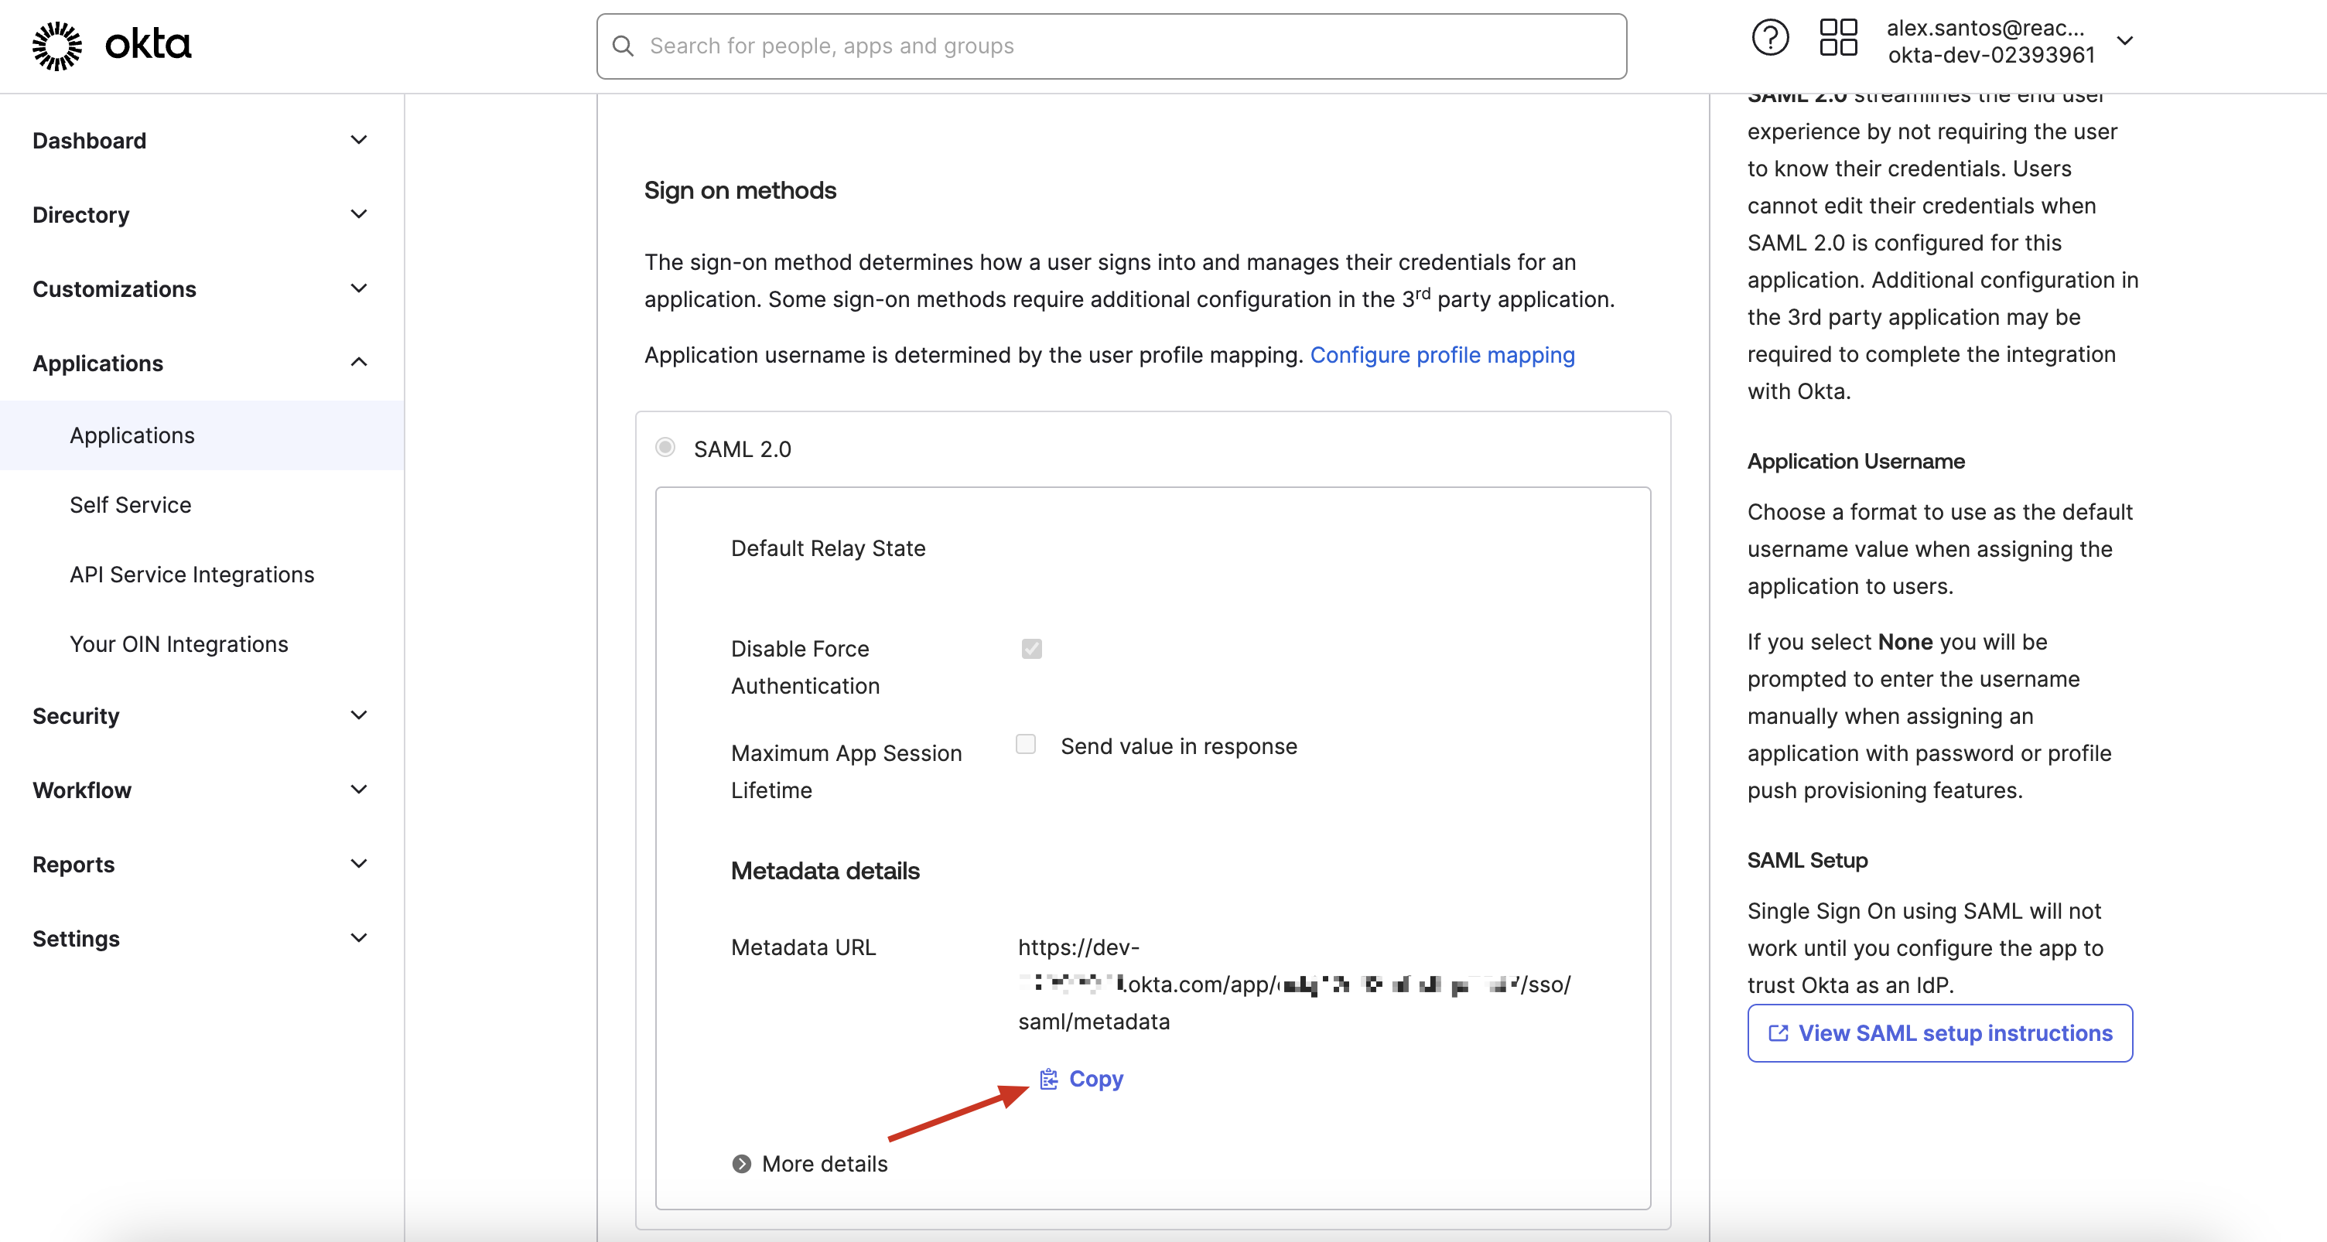
Task: Expand the Dashboard menu chevron
Action: point(359,140)
